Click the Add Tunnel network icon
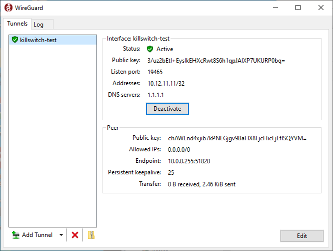 pos(16,235)
